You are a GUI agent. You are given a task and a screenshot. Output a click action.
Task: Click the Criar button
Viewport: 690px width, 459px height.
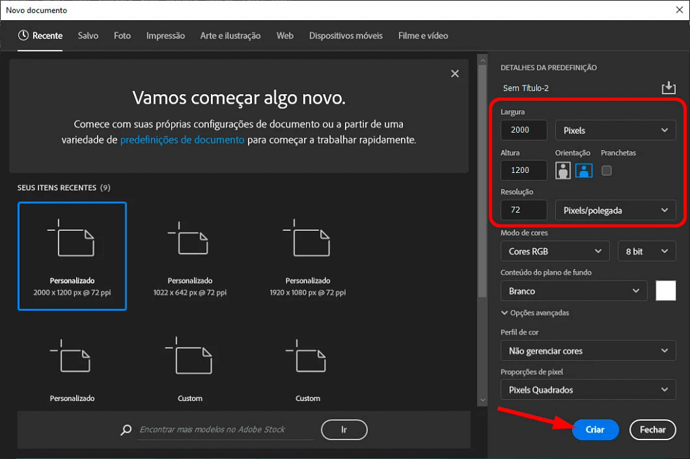(595, 429)
